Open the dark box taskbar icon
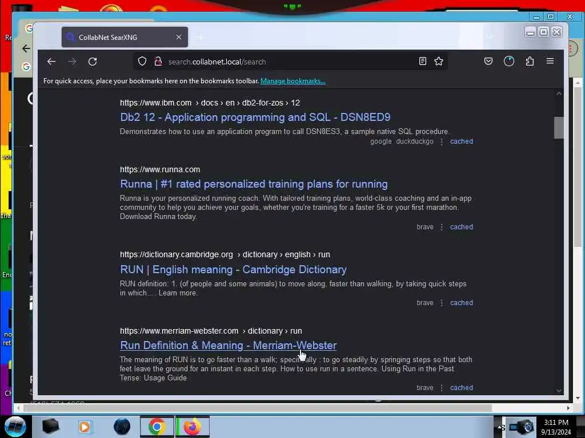The width and height of the screenshot is (585, 438). click(x=50, y=427)
